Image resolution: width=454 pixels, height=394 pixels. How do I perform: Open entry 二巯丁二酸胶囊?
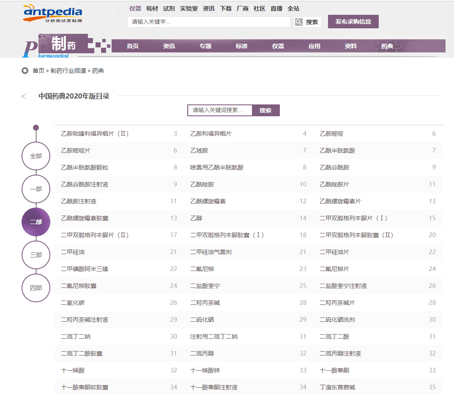(82, 353)
